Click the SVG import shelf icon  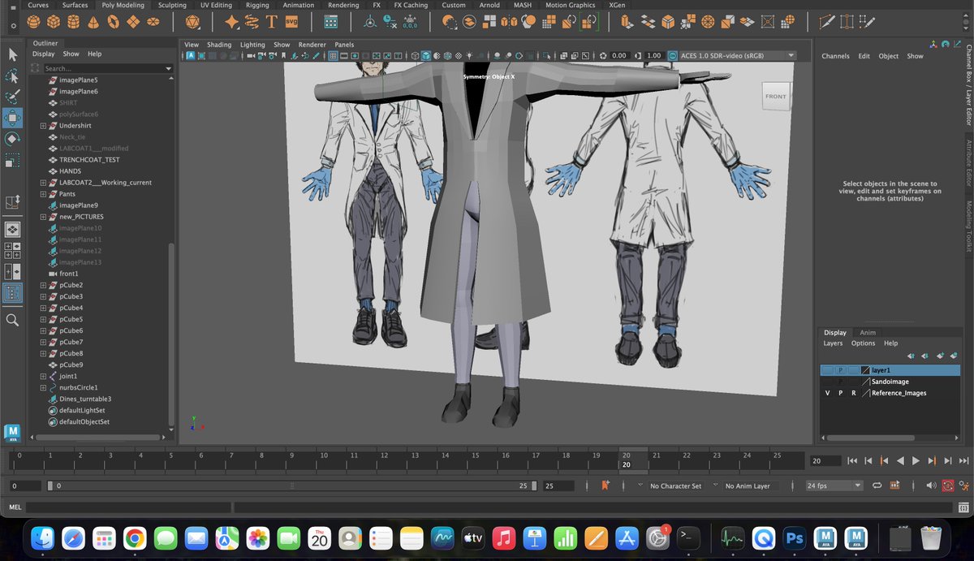pyautogui.click(x=291, y=22)
